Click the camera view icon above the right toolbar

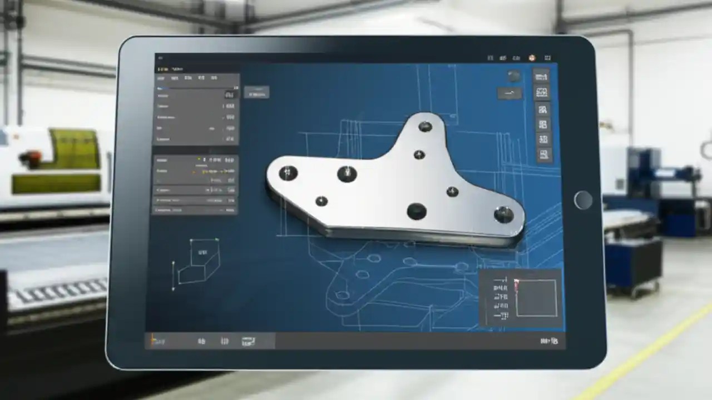click(x=513, y=76)
